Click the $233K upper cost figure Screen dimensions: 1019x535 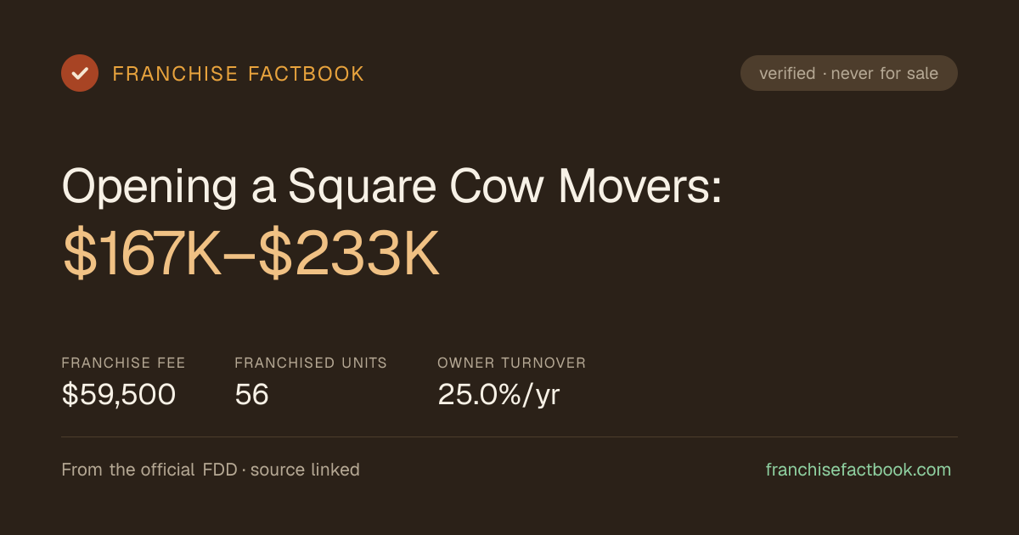pos(349,254)
